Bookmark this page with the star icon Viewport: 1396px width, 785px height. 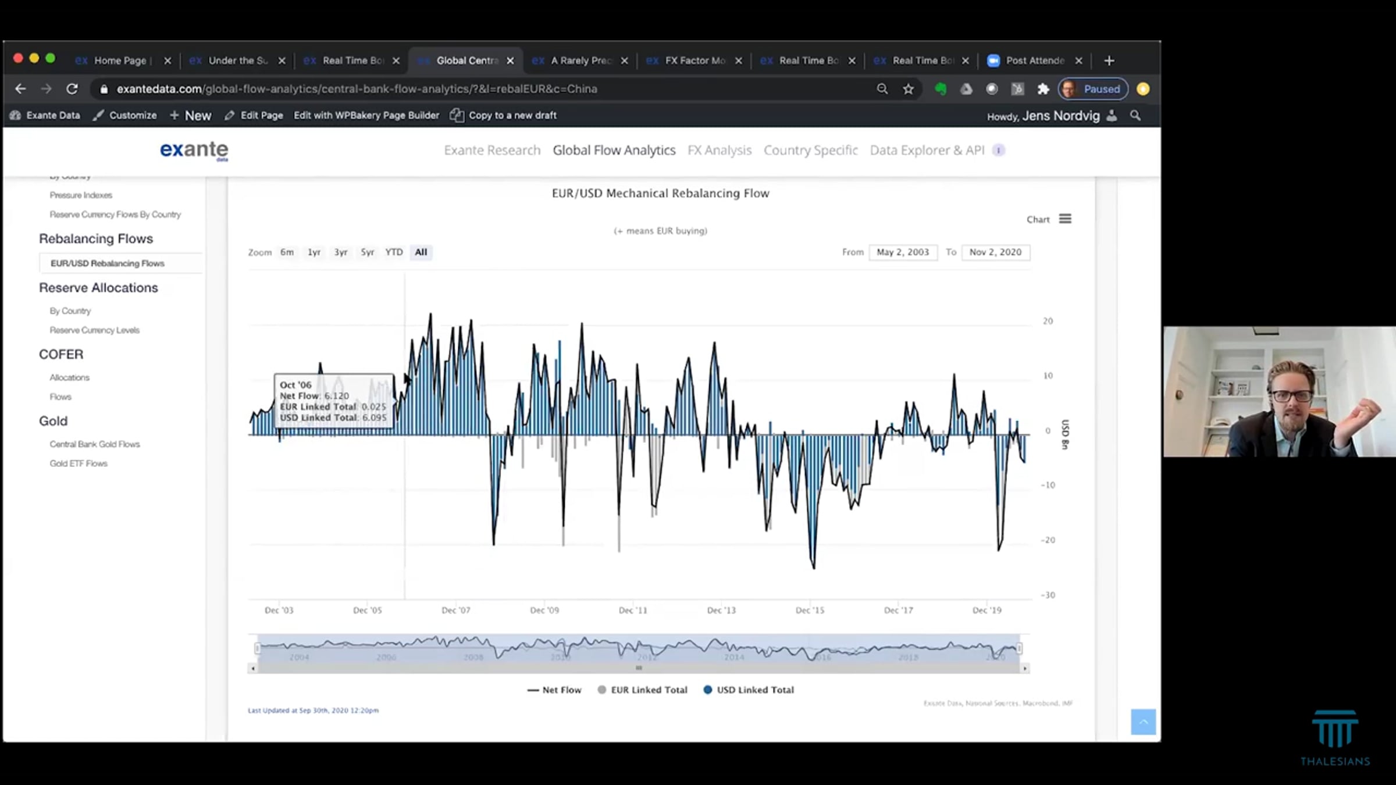[x=908, y=89]
